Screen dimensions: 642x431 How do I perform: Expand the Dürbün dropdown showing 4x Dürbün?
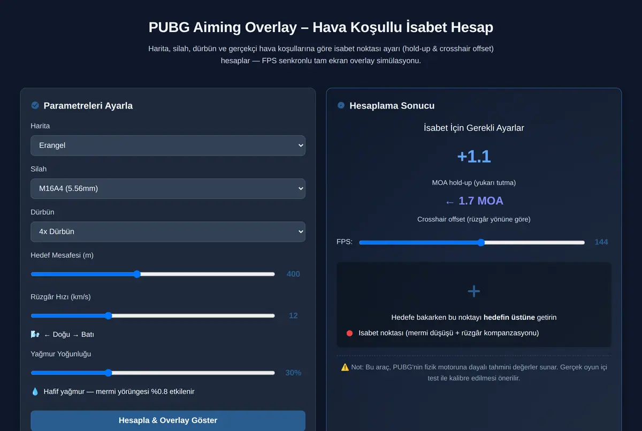168,232
